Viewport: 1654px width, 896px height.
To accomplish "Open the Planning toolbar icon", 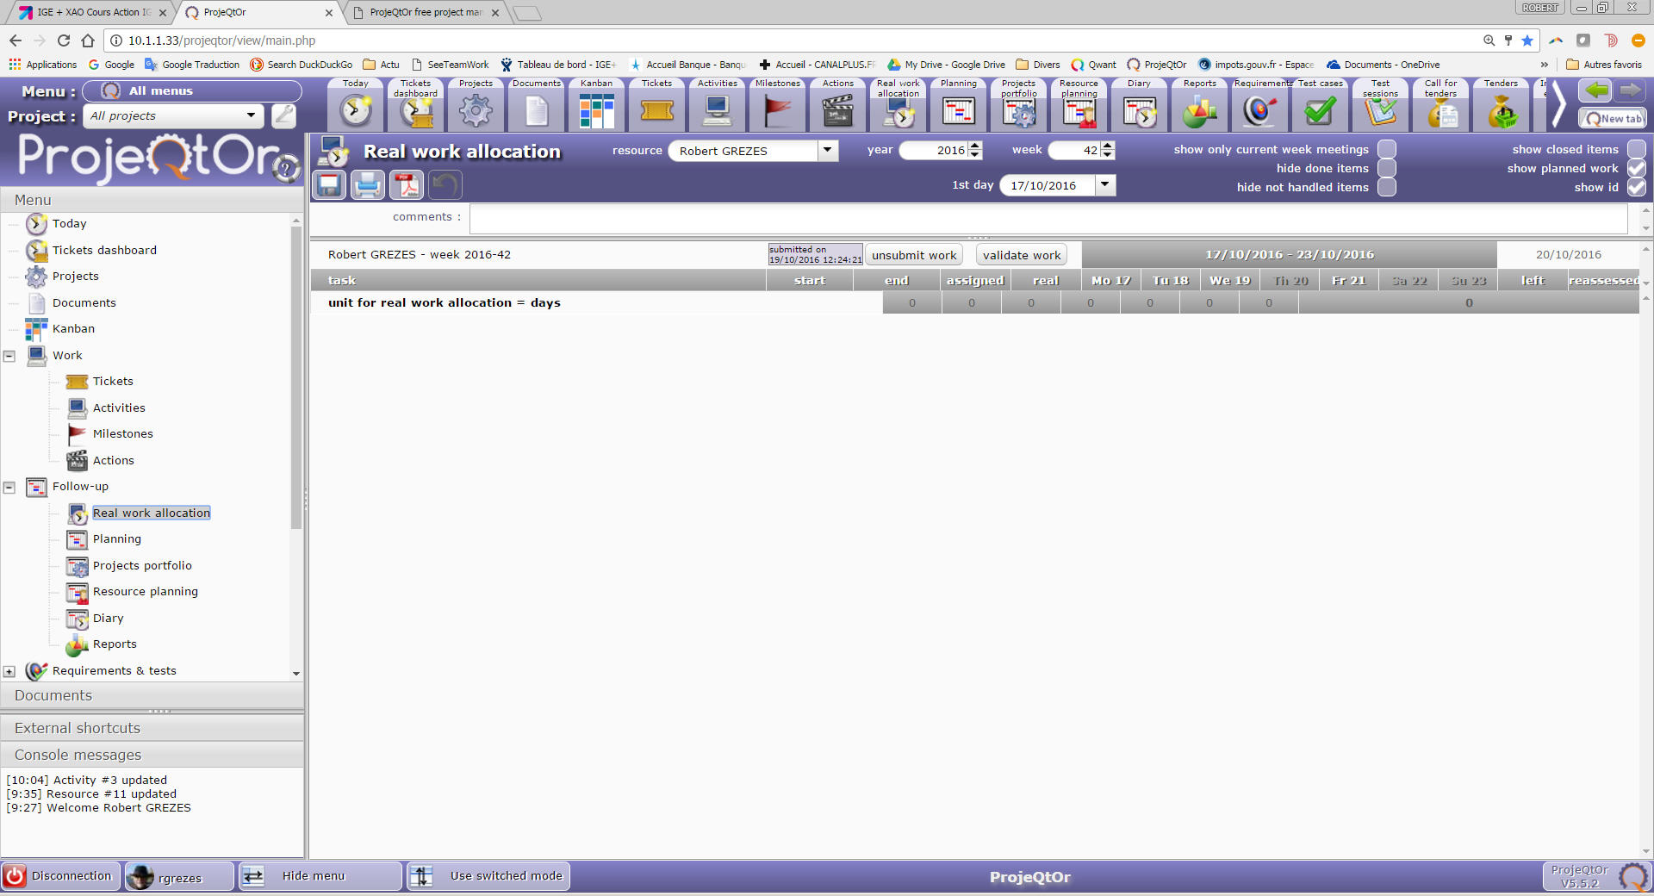I will click(958, 104).
